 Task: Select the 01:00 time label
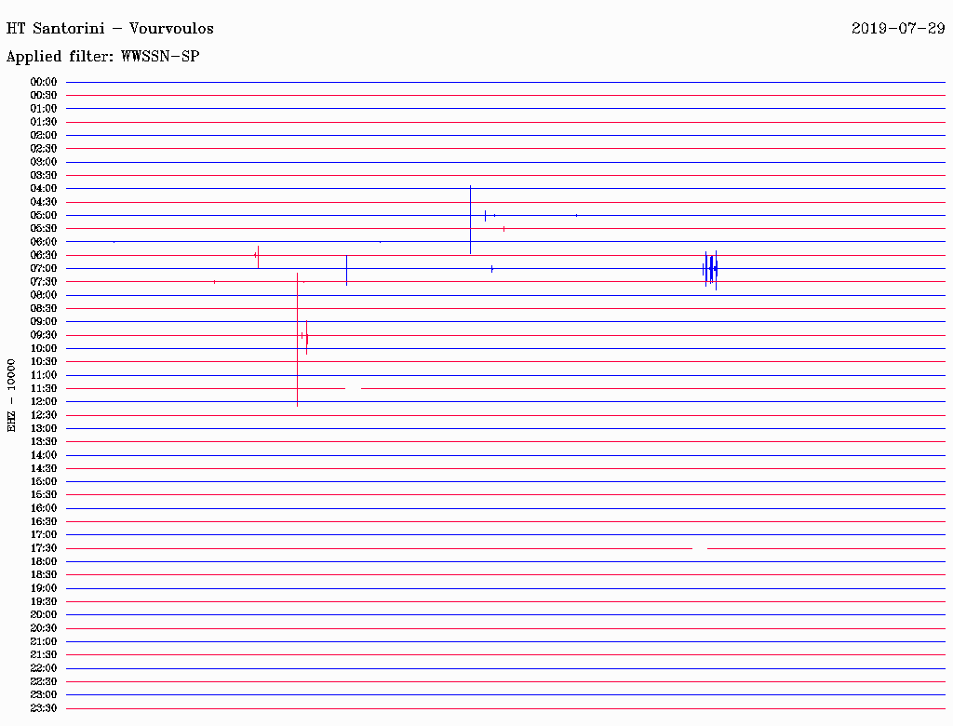tap(44, 109)
